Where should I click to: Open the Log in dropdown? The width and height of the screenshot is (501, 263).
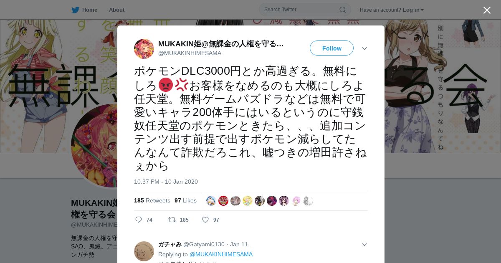pos(413,10)
